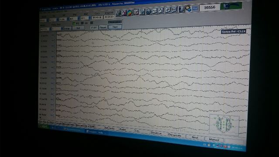279x157 pixels.
Task: Click the Bostezo event marker
Action: (157, 133)
